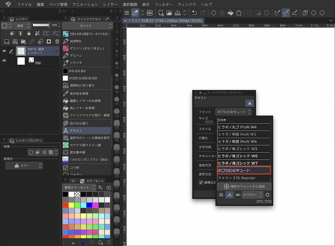Click the undo arrow in command bar
Viewport: 335px width, 246px height.
tap(194, 13)
